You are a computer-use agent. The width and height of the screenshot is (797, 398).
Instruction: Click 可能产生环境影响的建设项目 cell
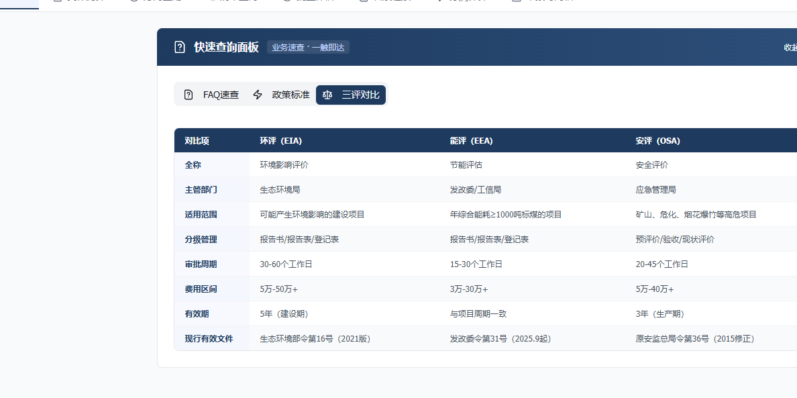(x=312, y=215)
